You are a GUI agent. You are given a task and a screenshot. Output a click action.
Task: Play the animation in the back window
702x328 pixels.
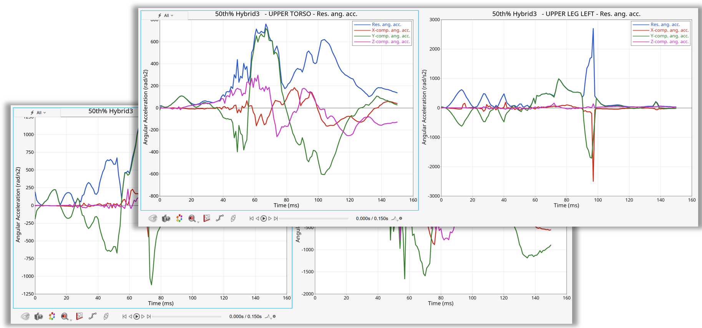pos(136,316)
